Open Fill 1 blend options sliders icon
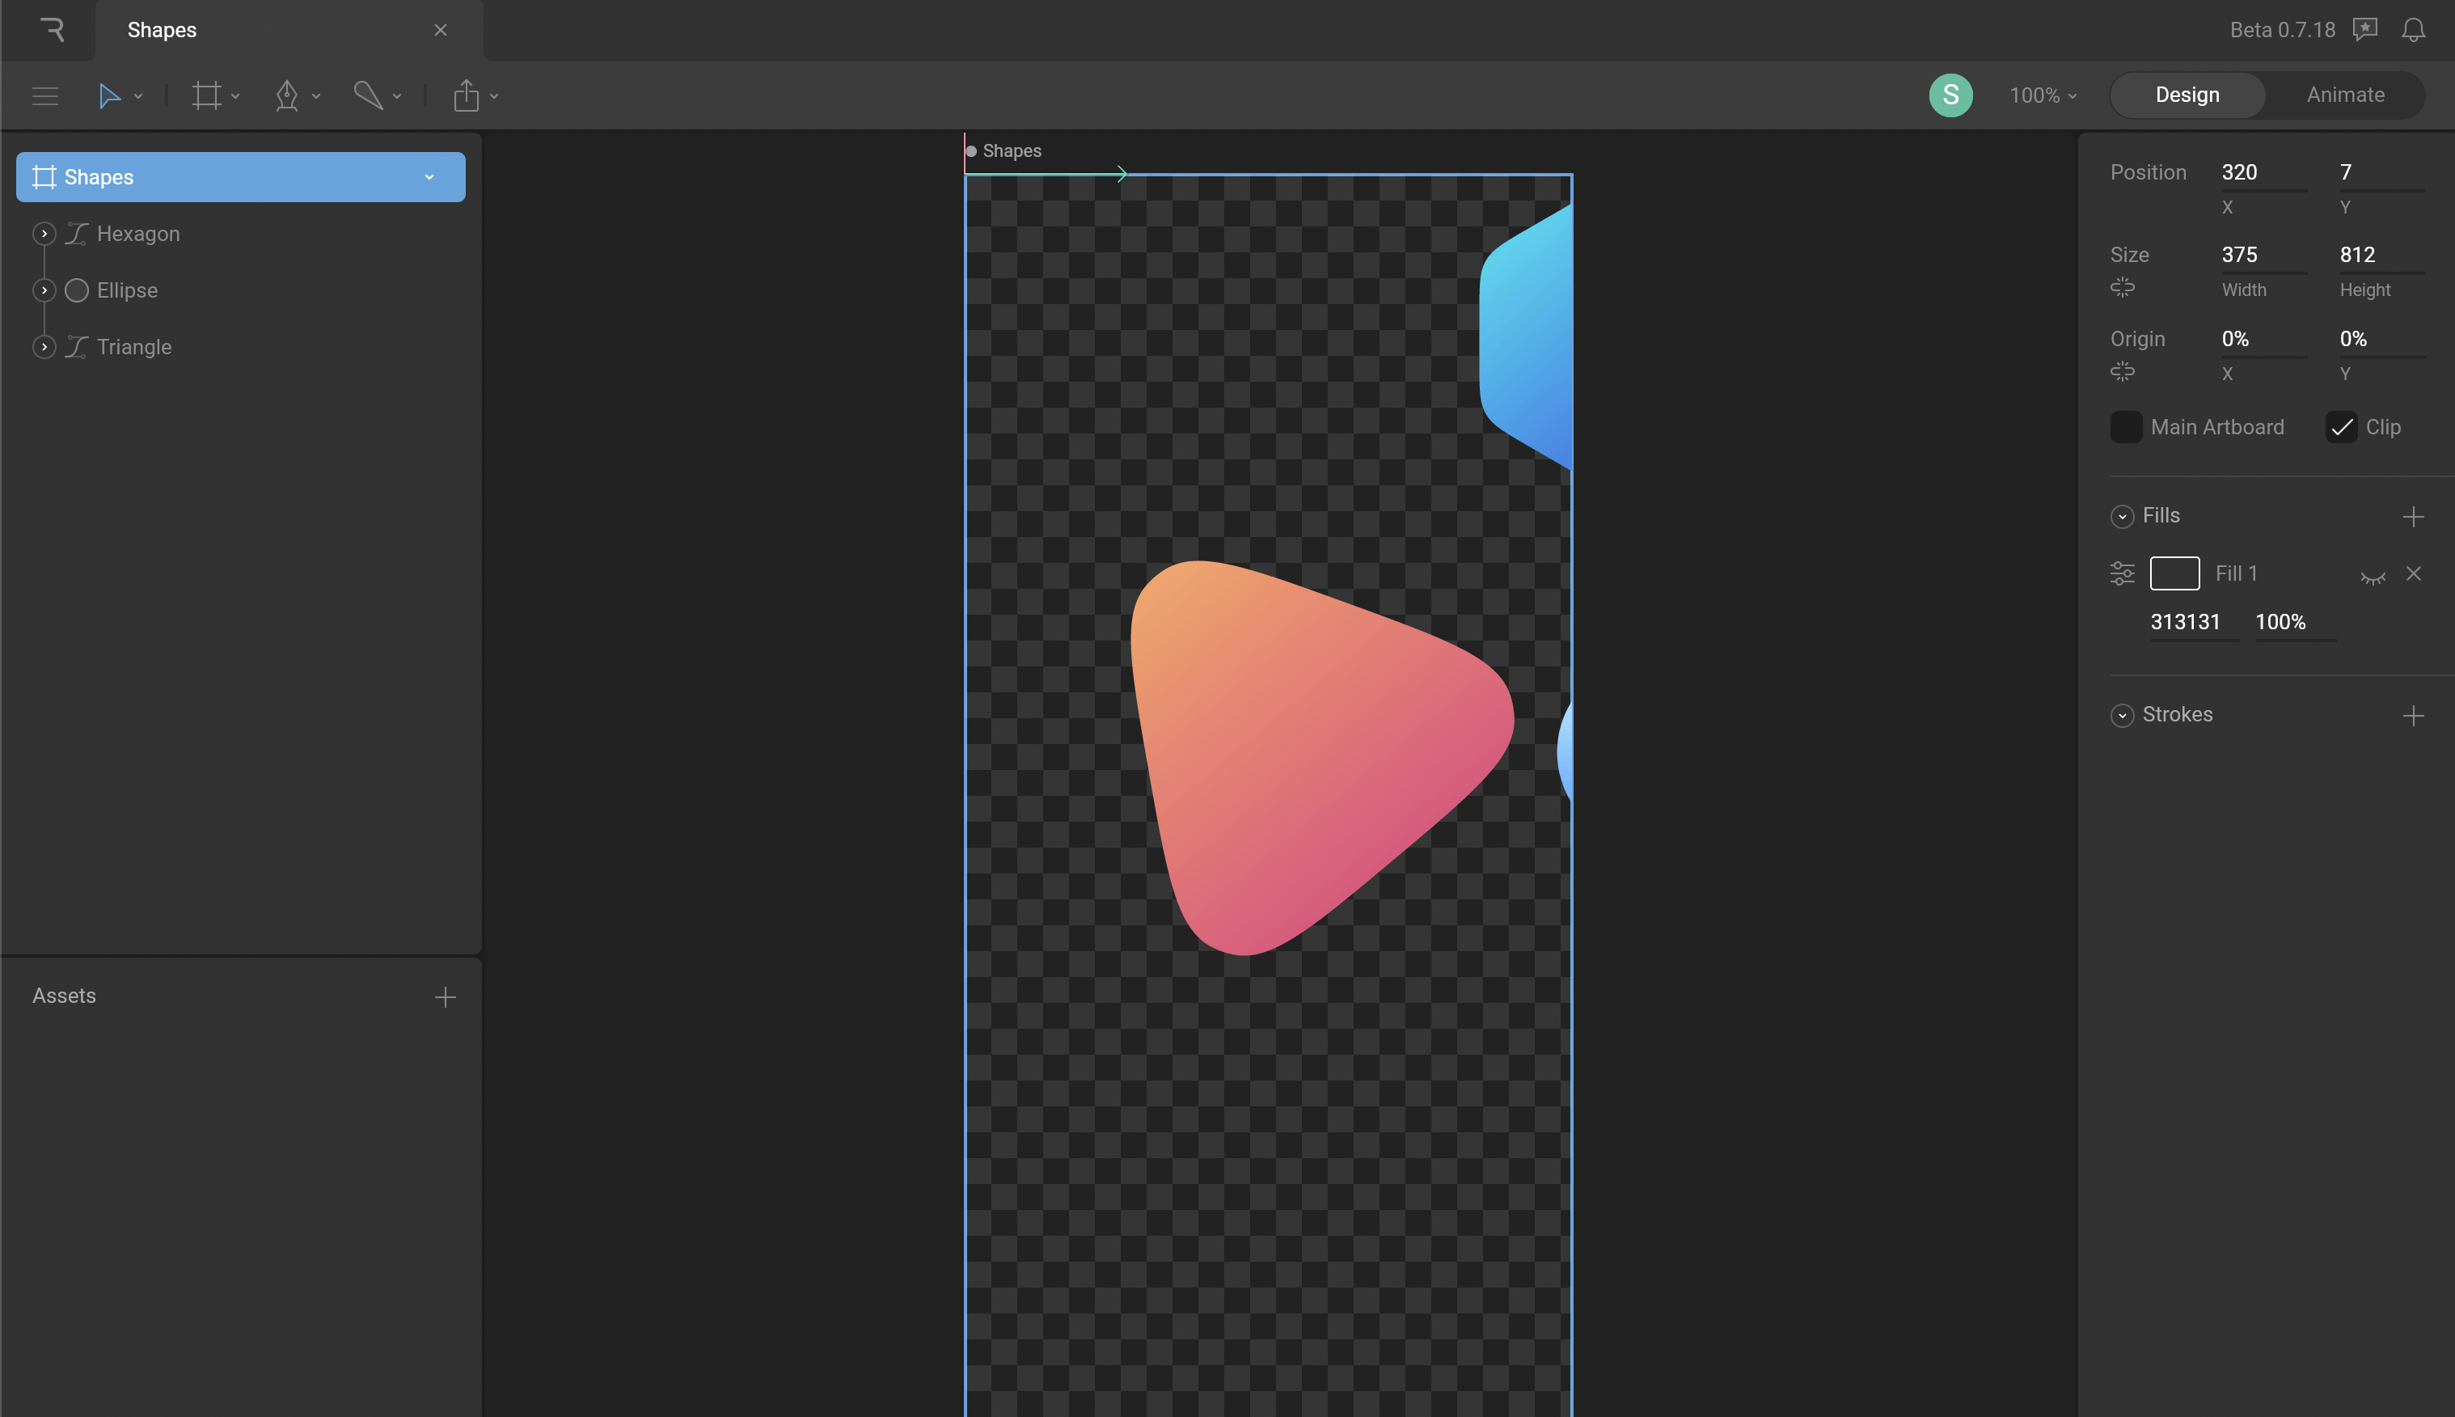Image resolution: width=2455 pixels, height=1417 pixels. [x=2122, y=573]
